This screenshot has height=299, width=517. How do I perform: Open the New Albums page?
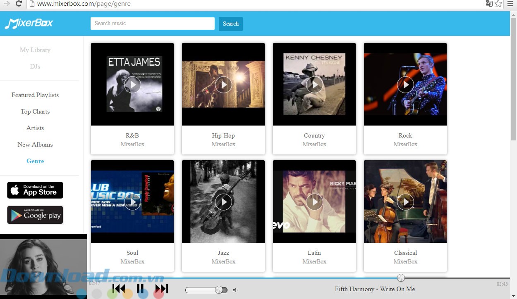(x=35, y=145)
